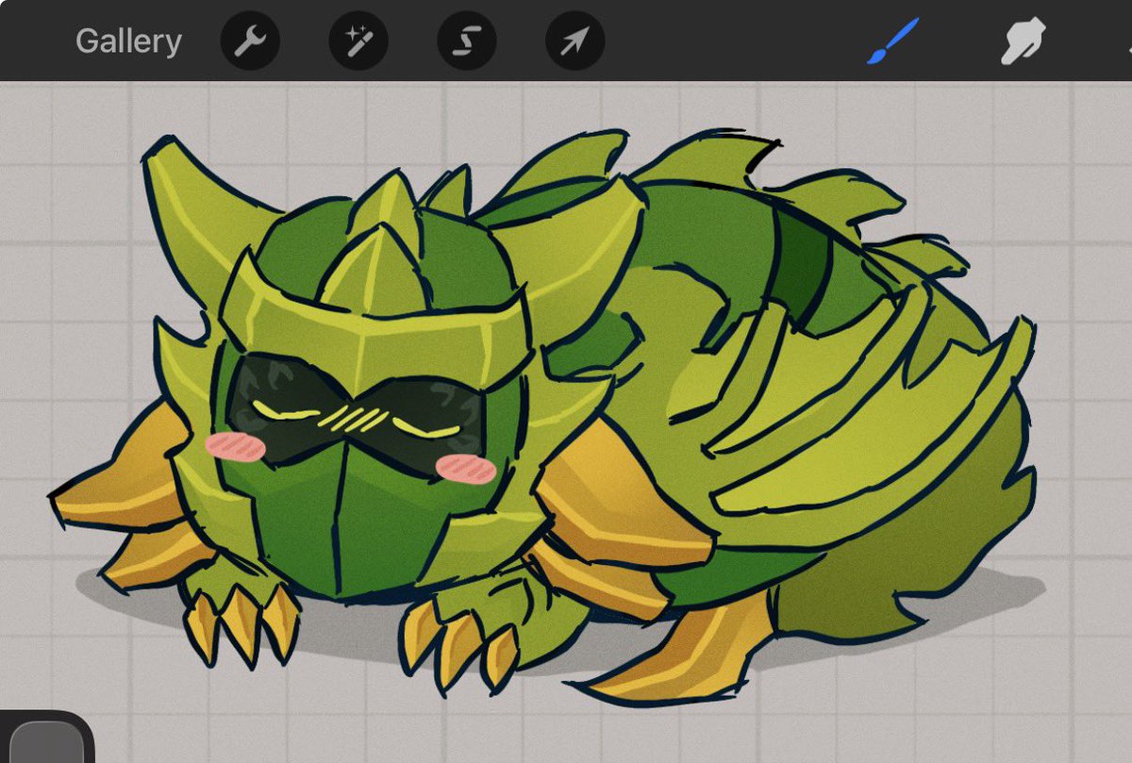1132x763 pixels.
Task: Open the Actions wrench menu
Action: pyautogui.click(x=250, y=41)
